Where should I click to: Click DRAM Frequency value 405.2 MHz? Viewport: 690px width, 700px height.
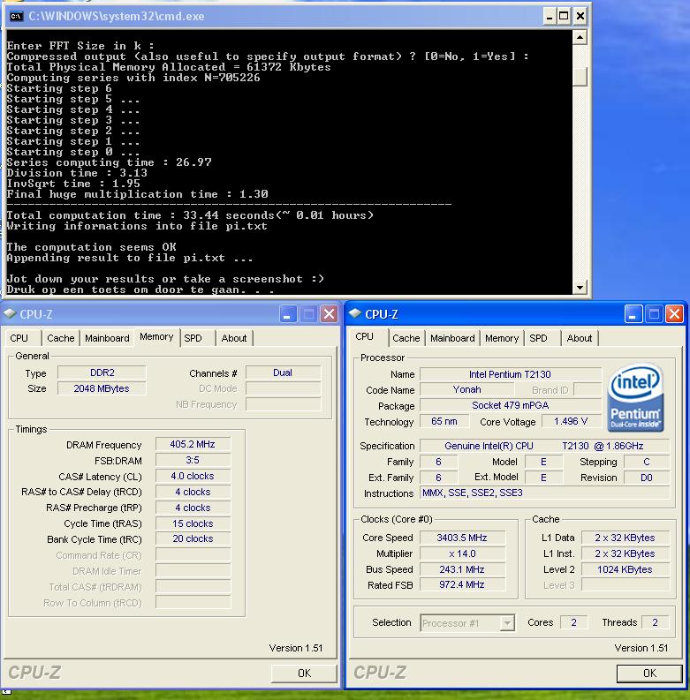(x=193, y=444)
